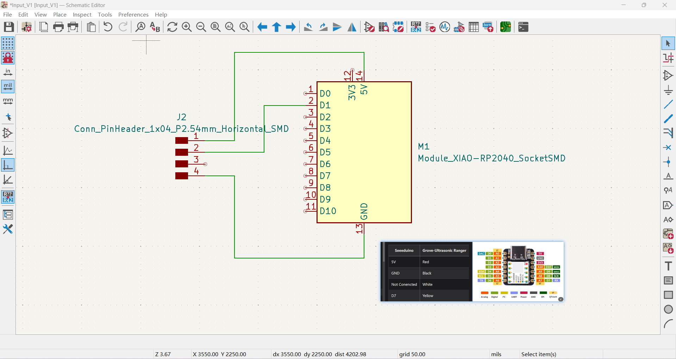
Task: Open the Inspect menu
Action: [x=82, y=14]
